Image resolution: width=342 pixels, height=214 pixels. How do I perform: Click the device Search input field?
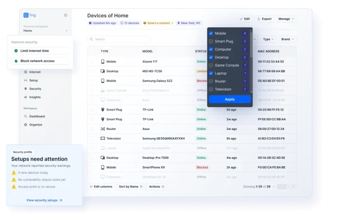119,39
